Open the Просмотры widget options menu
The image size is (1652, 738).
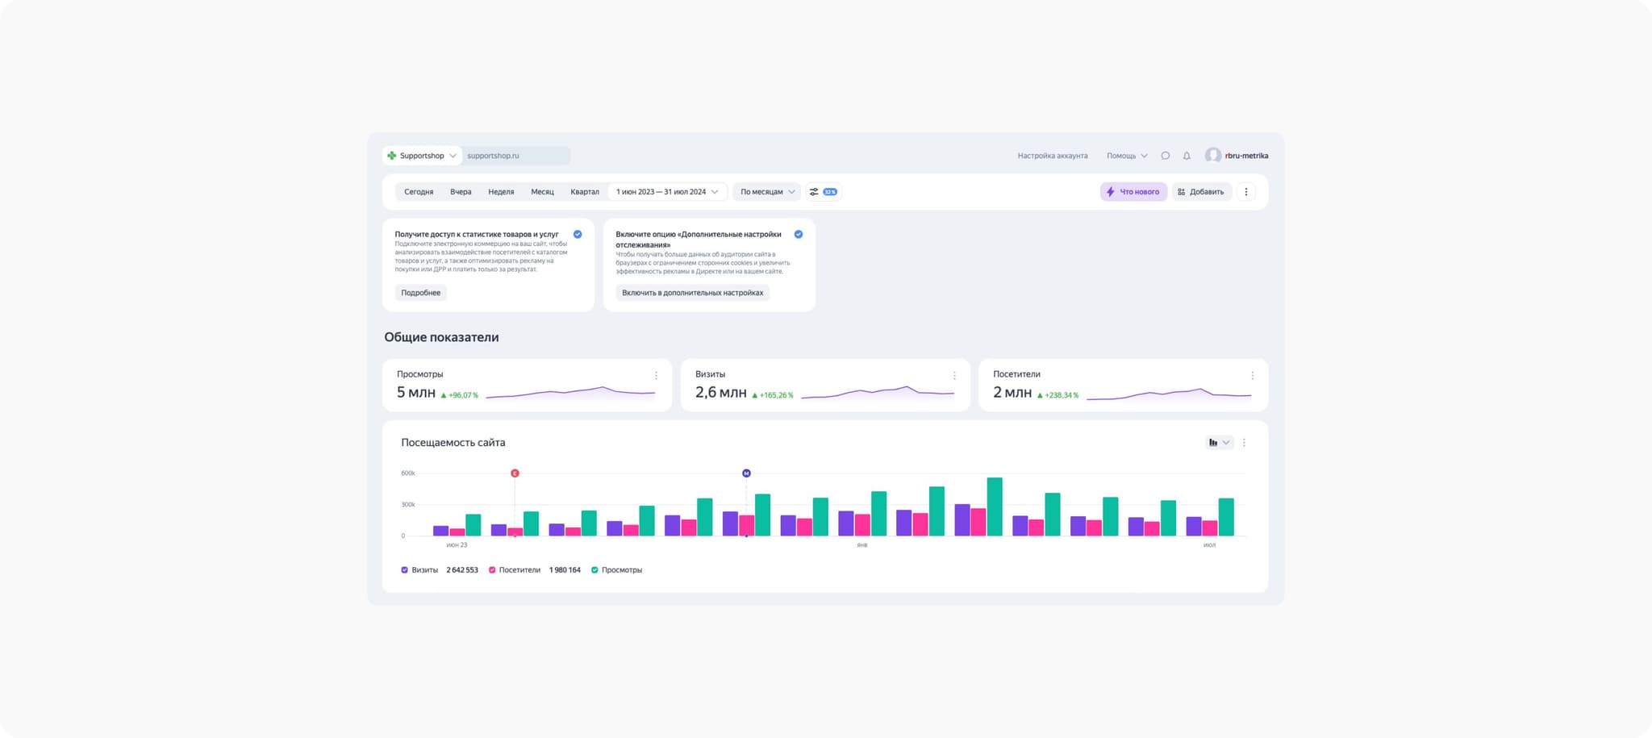coord(656,376)
